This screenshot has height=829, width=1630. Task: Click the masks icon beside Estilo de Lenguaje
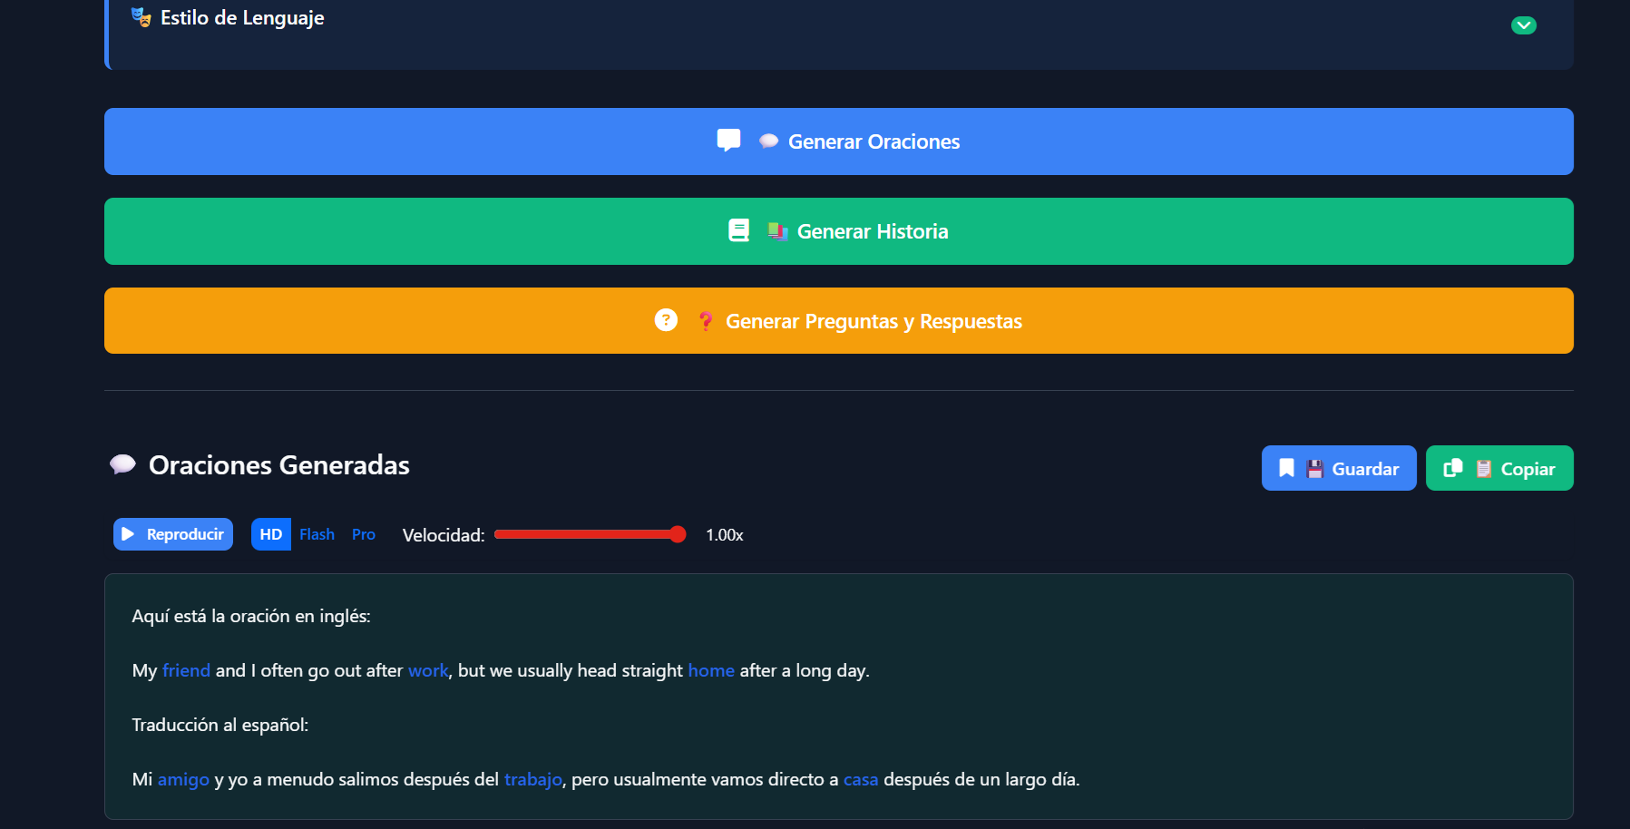(141, 17)
